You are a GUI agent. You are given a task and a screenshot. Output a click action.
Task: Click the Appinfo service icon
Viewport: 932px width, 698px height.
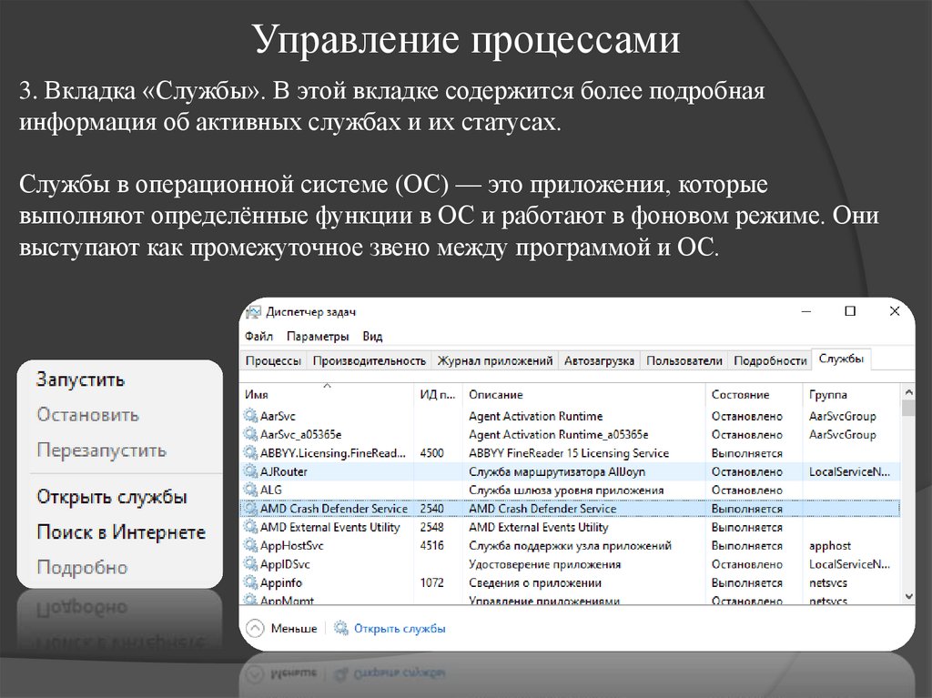coord(248,582)
